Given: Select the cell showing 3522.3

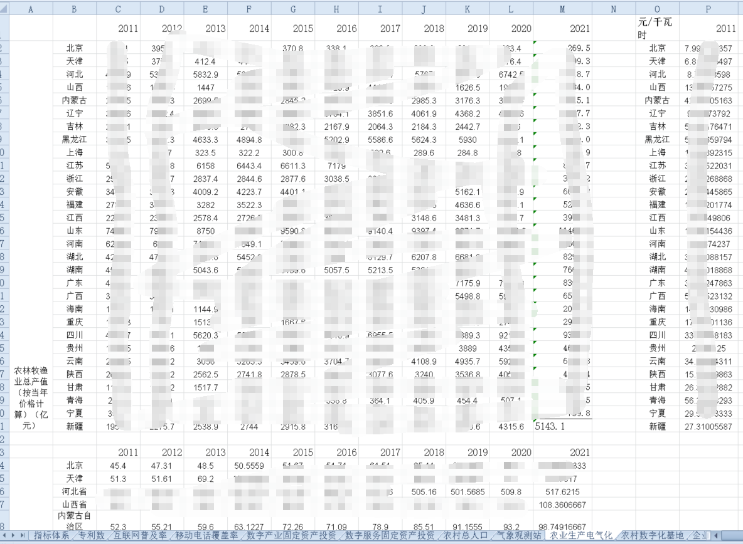Looking at the screenshot, I should coord(249,206).
